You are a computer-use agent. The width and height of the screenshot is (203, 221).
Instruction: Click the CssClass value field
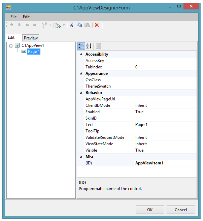point(165,80)
